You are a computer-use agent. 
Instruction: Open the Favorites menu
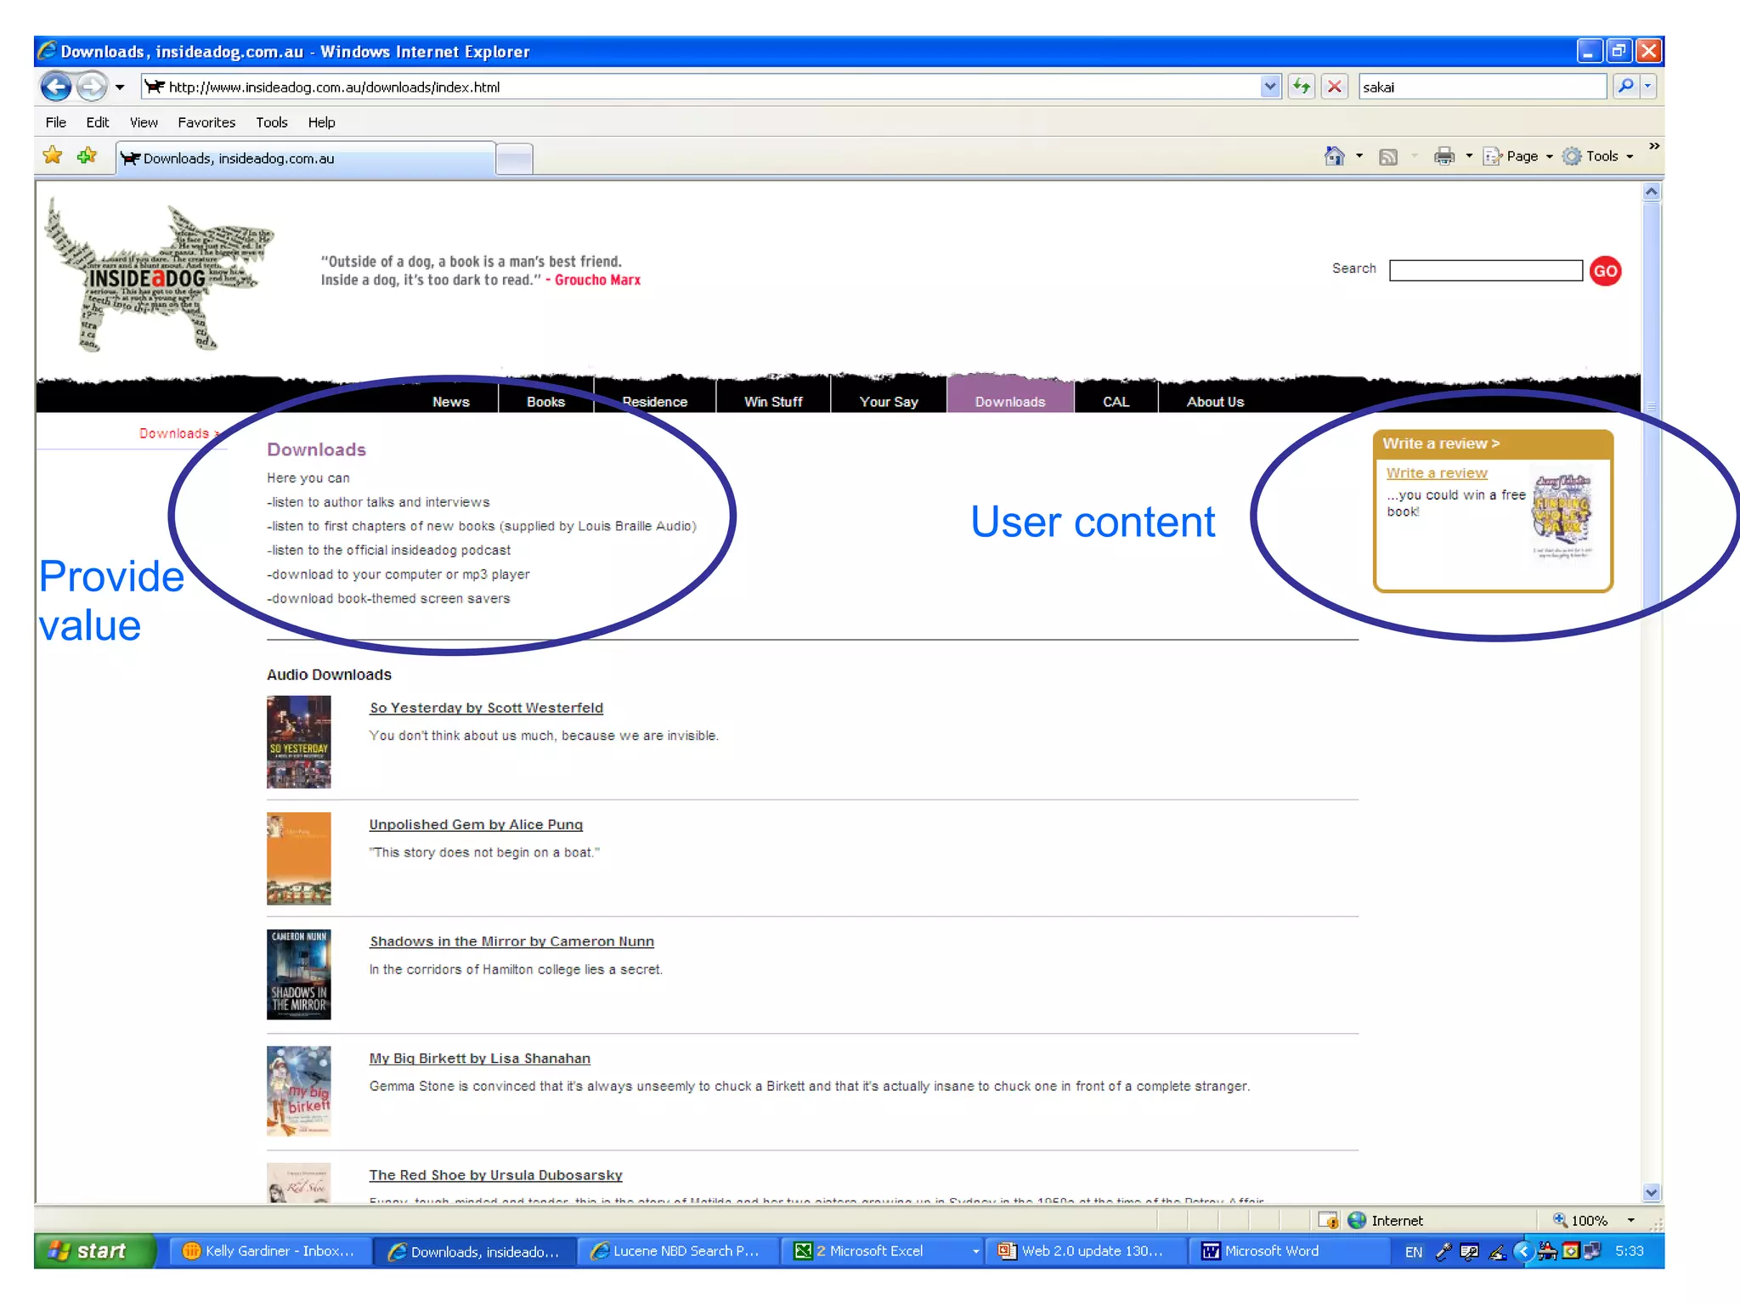(206, 122)
